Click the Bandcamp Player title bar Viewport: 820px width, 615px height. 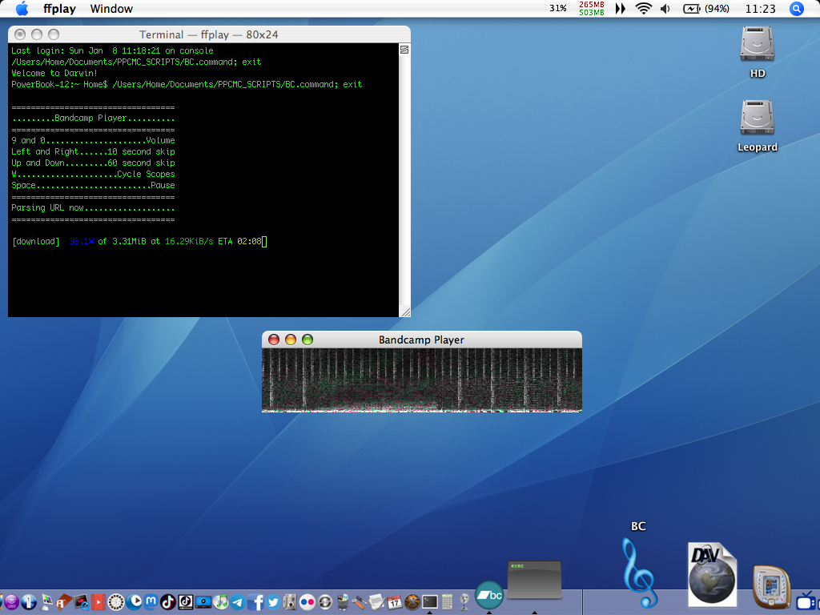coord(421,340)
